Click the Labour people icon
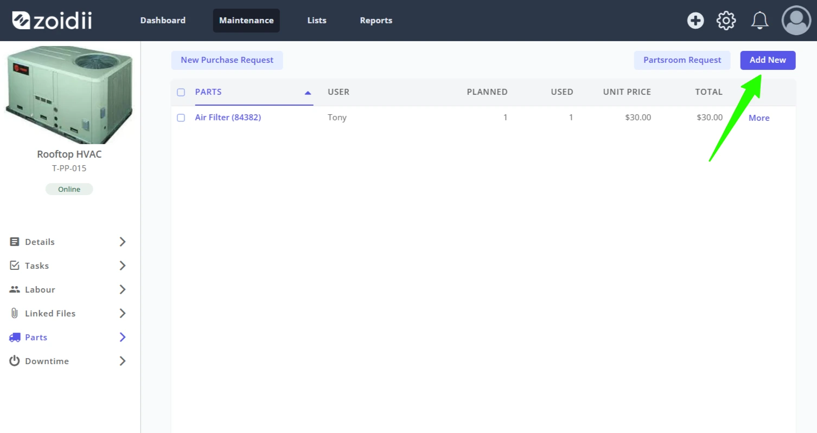This screenshot has height=433, width=817. (15, 289)
